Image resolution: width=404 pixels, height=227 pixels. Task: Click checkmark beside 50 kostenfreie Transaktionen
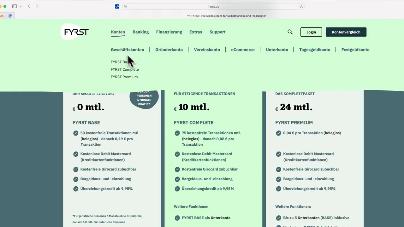click(76, 133)
